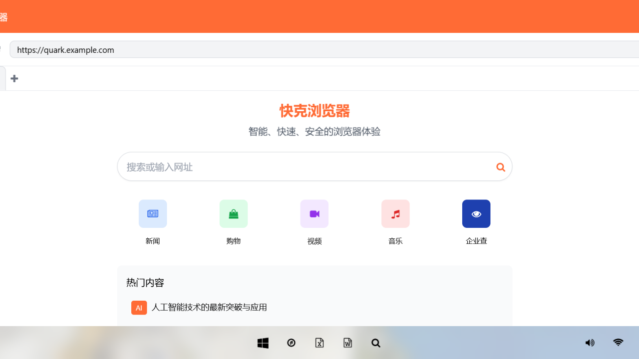Image resolution: width=639 pixels, height=359 pixels.
Task: Open the 购物 shopping bag icon
Action: [234, 214]
